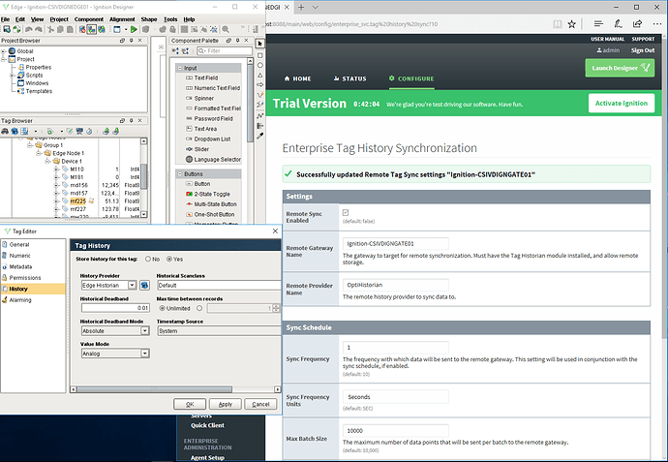Collapse the Input group in Component Palette
Screen dimensions: 668x462
(x=180, y=68)
